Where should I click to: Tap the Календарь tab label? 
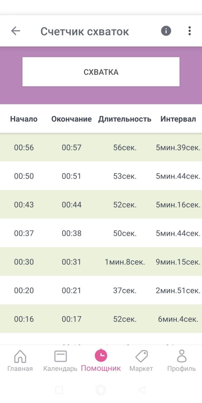pos(60,369)
